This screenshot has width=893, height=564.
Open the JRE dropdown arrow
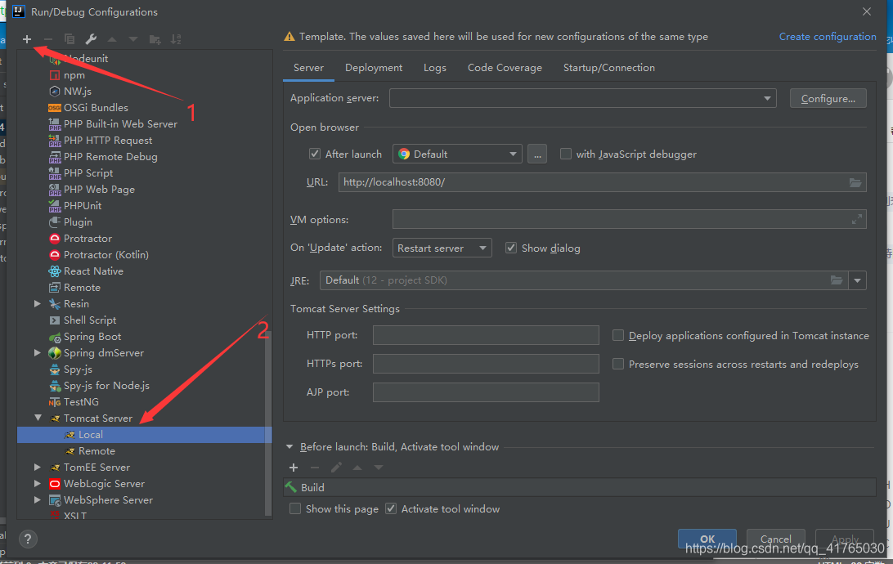857,280
